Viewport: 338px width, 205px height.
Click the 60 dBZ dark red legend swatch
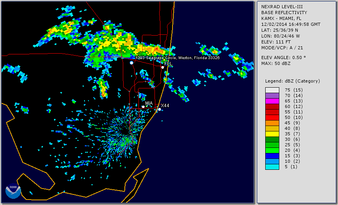click(x=272, y=106)
